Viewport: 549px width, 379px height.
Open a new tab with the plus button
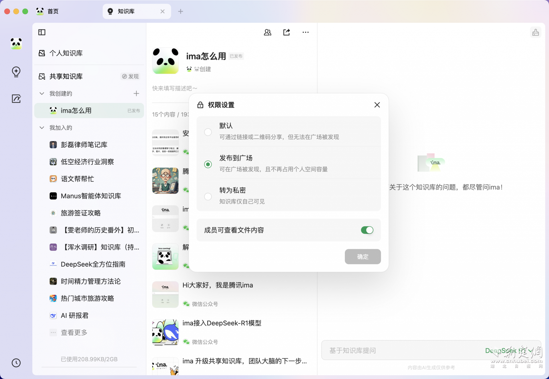coord(180,11)
